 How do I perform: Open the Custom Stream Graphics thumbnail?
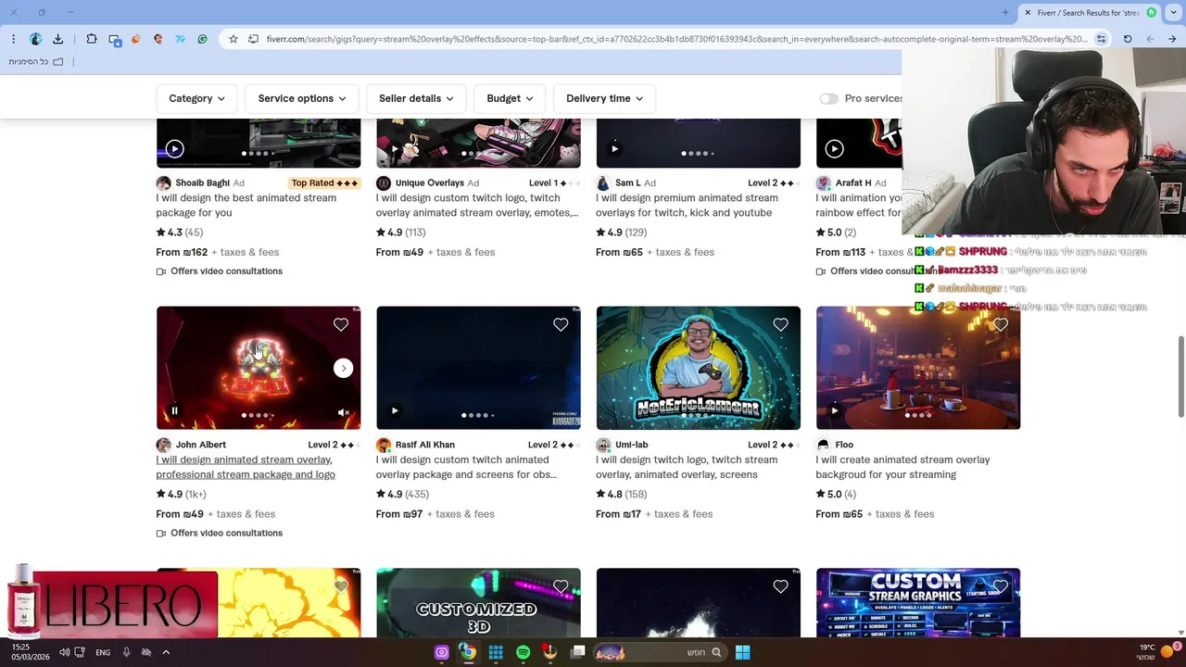918,603
